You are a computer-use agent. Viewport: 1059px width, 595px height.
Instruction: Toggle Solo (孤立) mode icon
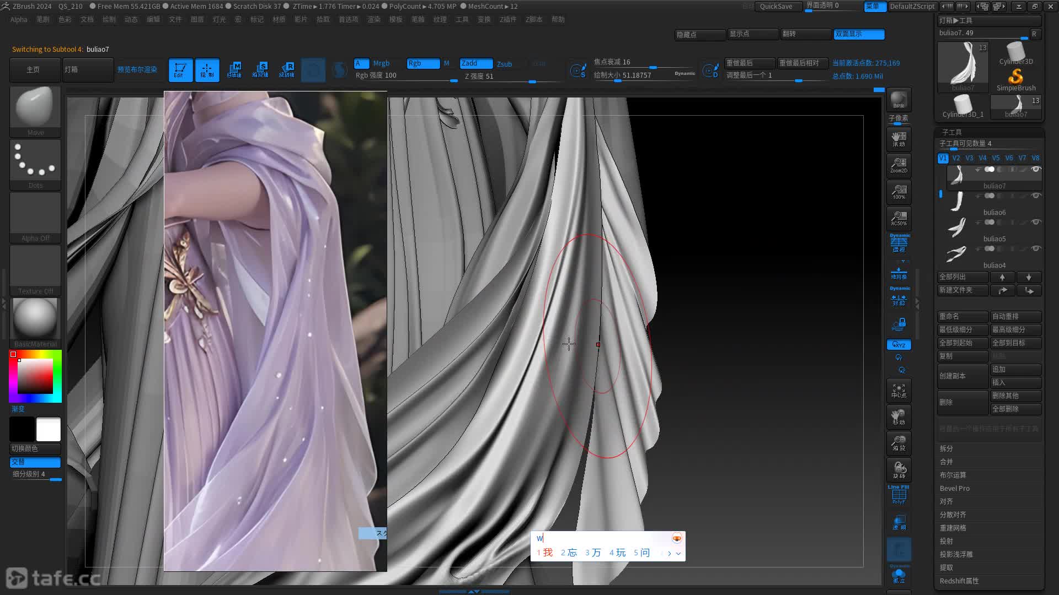(898, 575)
